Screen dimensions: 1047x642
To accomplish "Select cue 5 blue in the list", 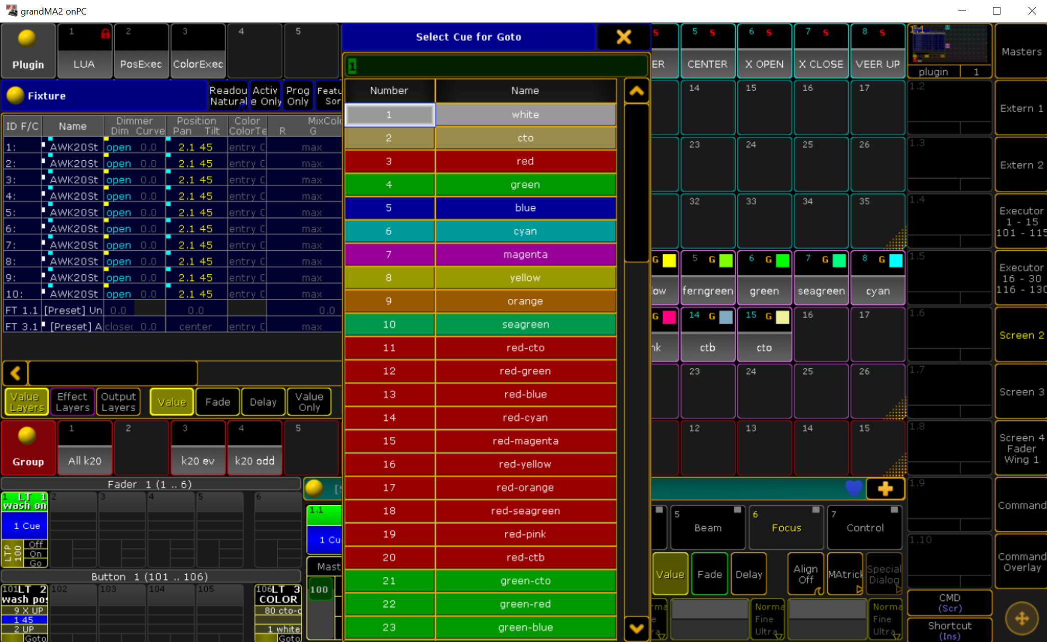I will 480,208.
